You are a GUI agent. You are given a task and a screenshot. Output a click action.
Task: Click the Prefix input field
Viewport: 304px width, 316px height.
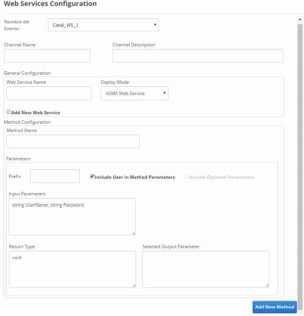click(55, 176)
